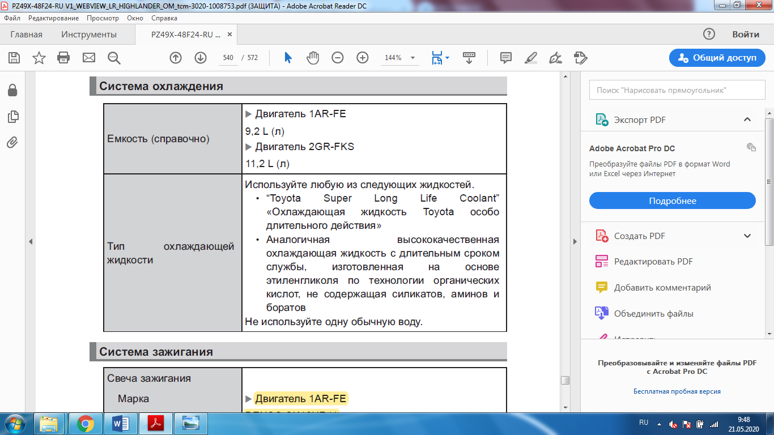Open the zoom level 144% dropdown
The width and height of the screenshot is (774, 435).
point(412,58)
